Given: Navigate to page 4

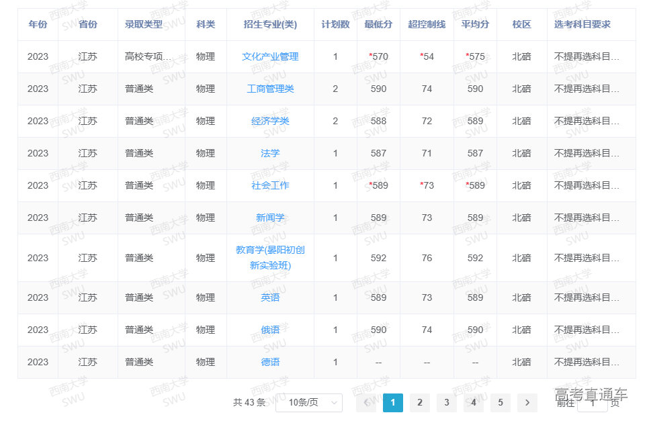Looking at the screenshot, I should click(x=474, y=402).
